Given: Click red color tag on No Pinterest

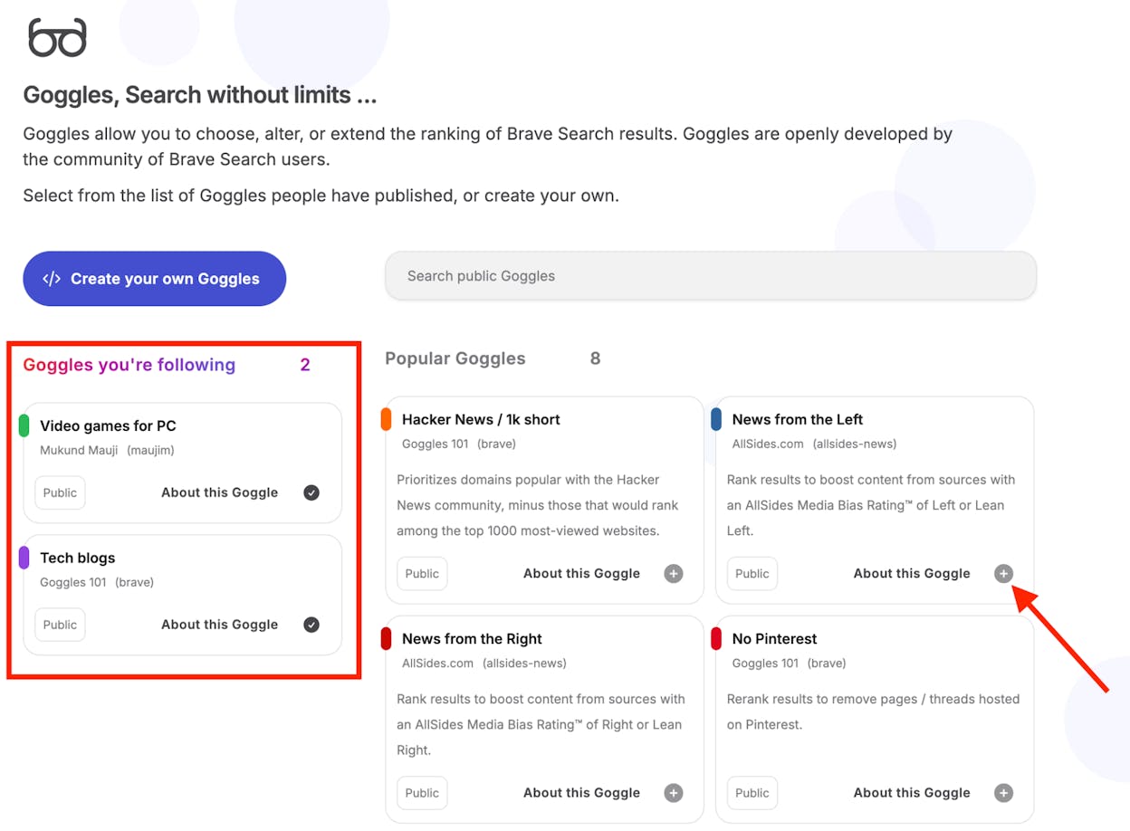Looking at the screenshot, I should point(716,639).
